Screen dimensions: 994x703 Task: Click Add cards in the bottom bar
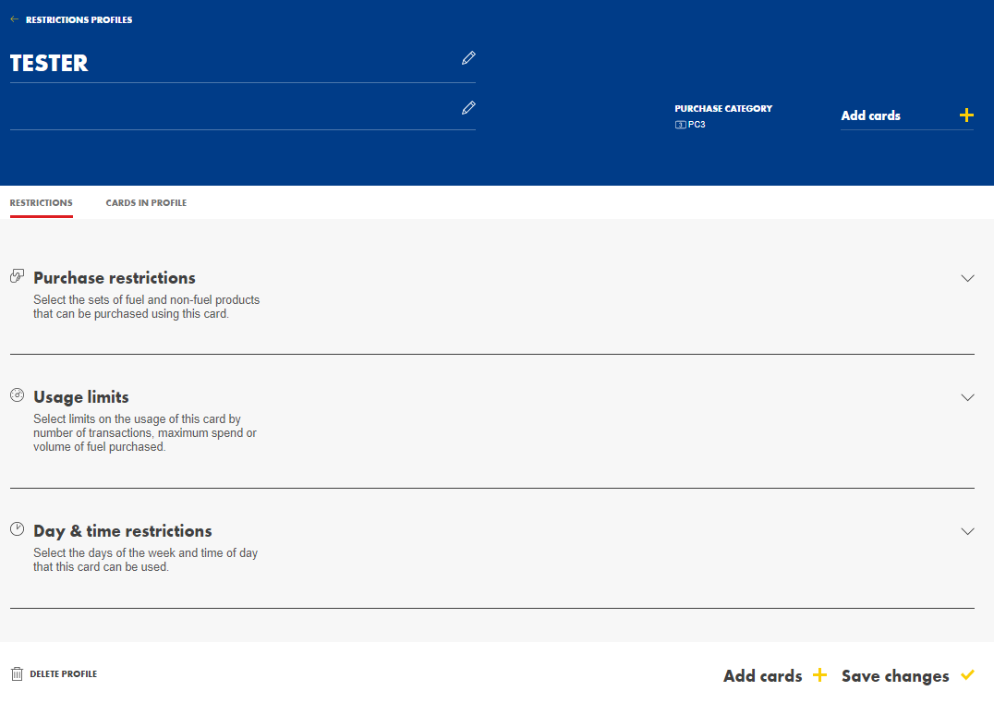click(763, 676)
